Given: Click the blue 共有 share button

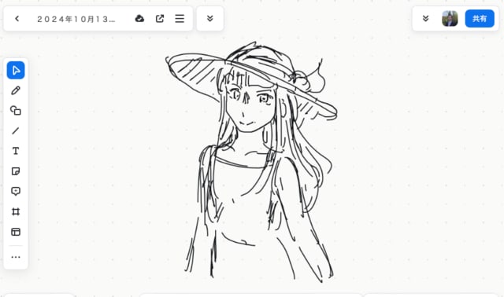Looking at the screenshot, I should click(480, 19).
